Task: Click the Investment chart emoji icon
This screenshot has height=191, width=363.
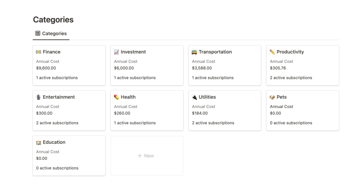Action: coord(116,52)
